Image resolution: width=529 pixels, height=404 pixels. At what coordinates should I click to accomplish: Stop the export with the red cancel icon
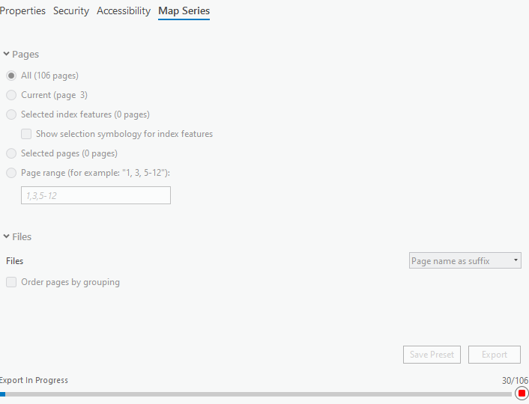[x=522, y=394]
